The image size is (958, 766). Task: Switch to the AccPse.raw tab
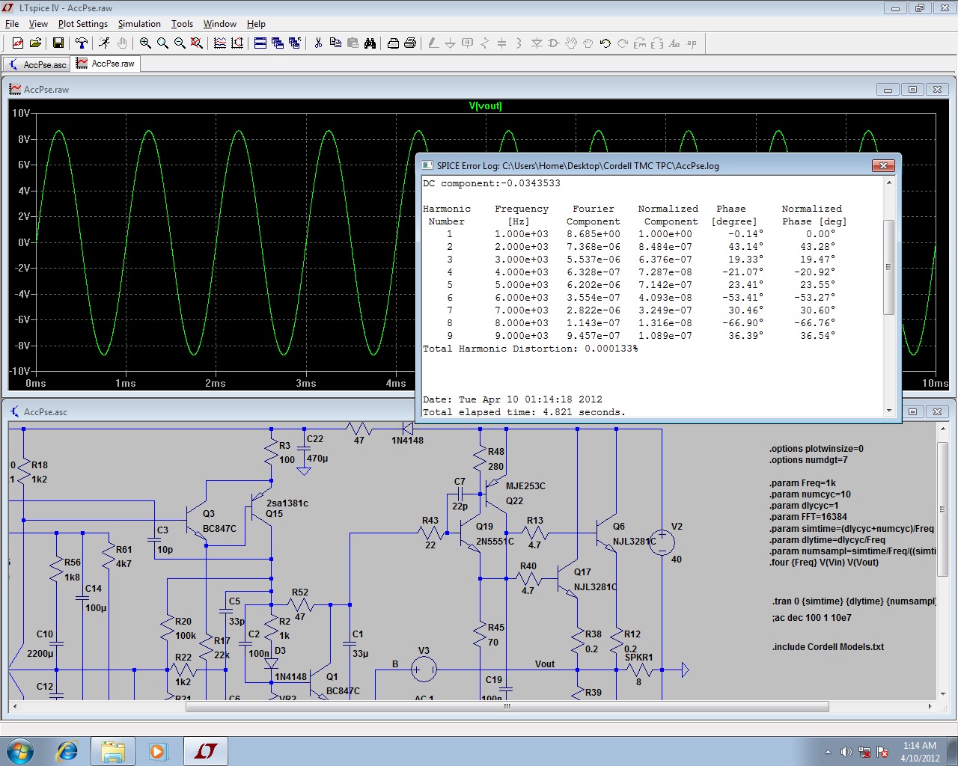point(106,64)
